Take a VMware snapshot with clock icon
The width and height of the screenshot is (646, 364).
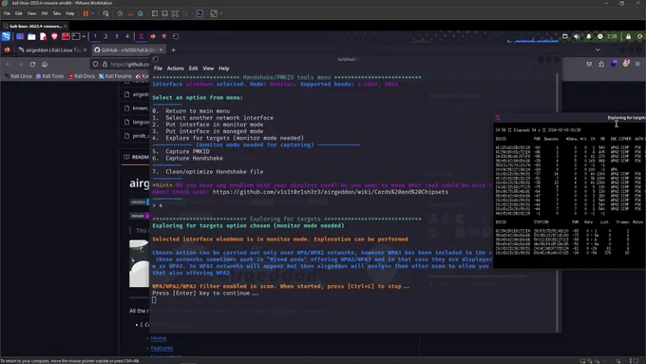tap(120, 13)
